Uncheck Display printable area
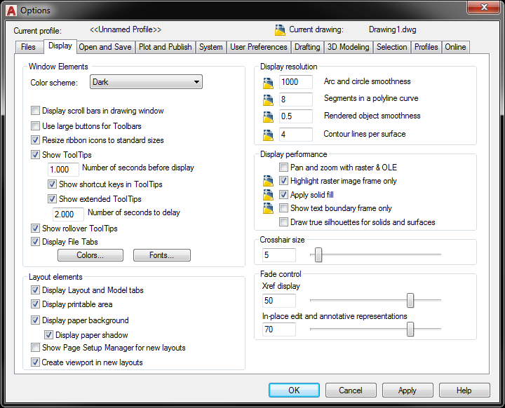Screen dimensions: 505x408 coord(35,304)
